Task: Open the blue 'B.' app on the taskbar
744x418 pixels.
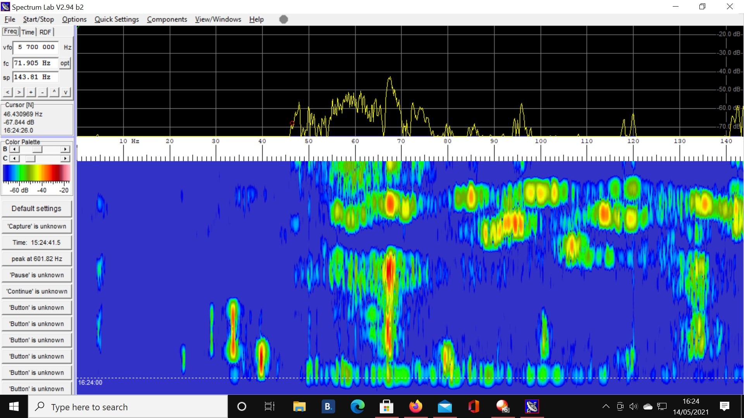Action: [328, 407]
